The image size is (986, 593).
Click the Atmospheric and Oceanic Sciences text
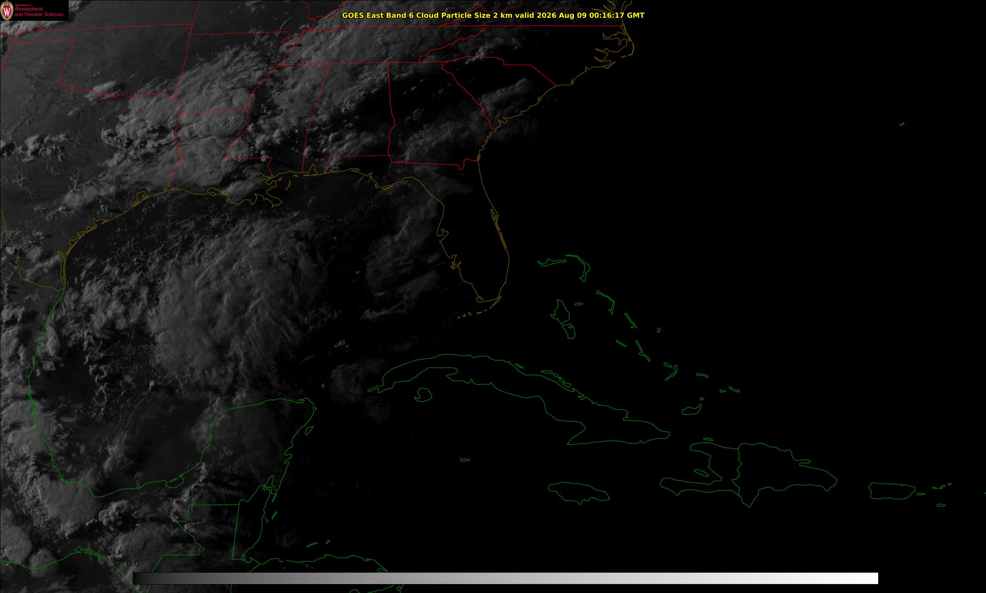click(39, 12)
